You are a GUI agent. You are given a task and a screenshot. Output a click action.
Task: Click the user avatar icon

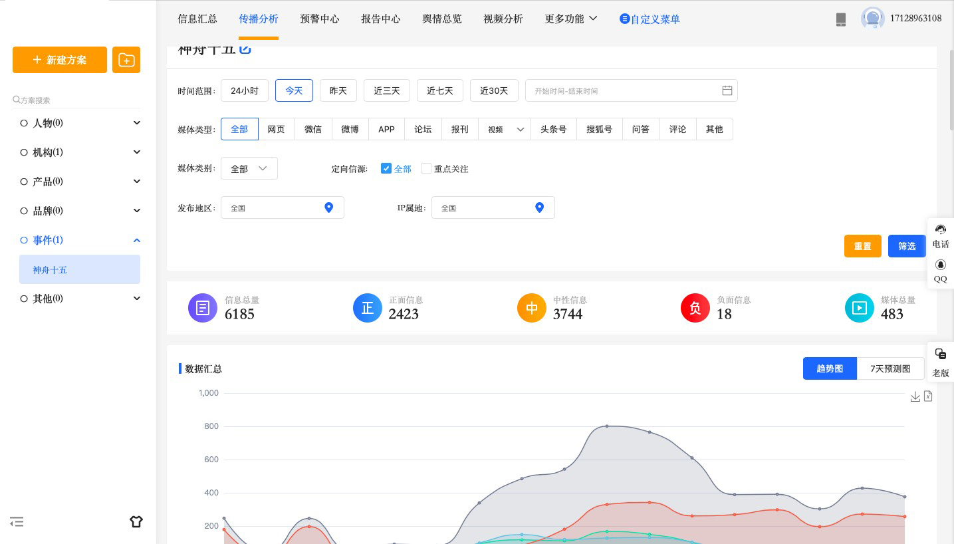coord(872,19)
